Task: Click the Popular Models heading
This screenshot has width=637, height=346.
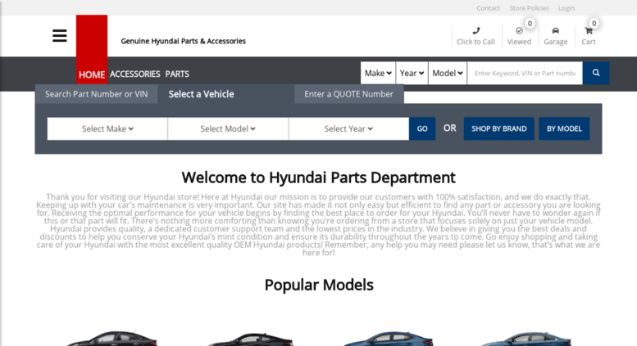Action: [319, 285]
